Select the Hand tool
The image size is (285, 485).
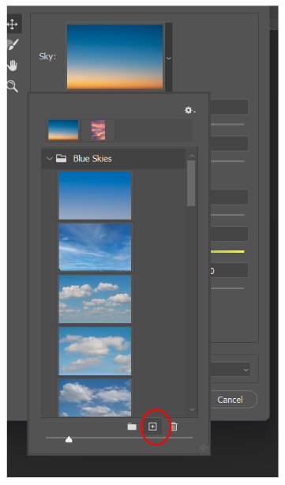coord(13,66)
